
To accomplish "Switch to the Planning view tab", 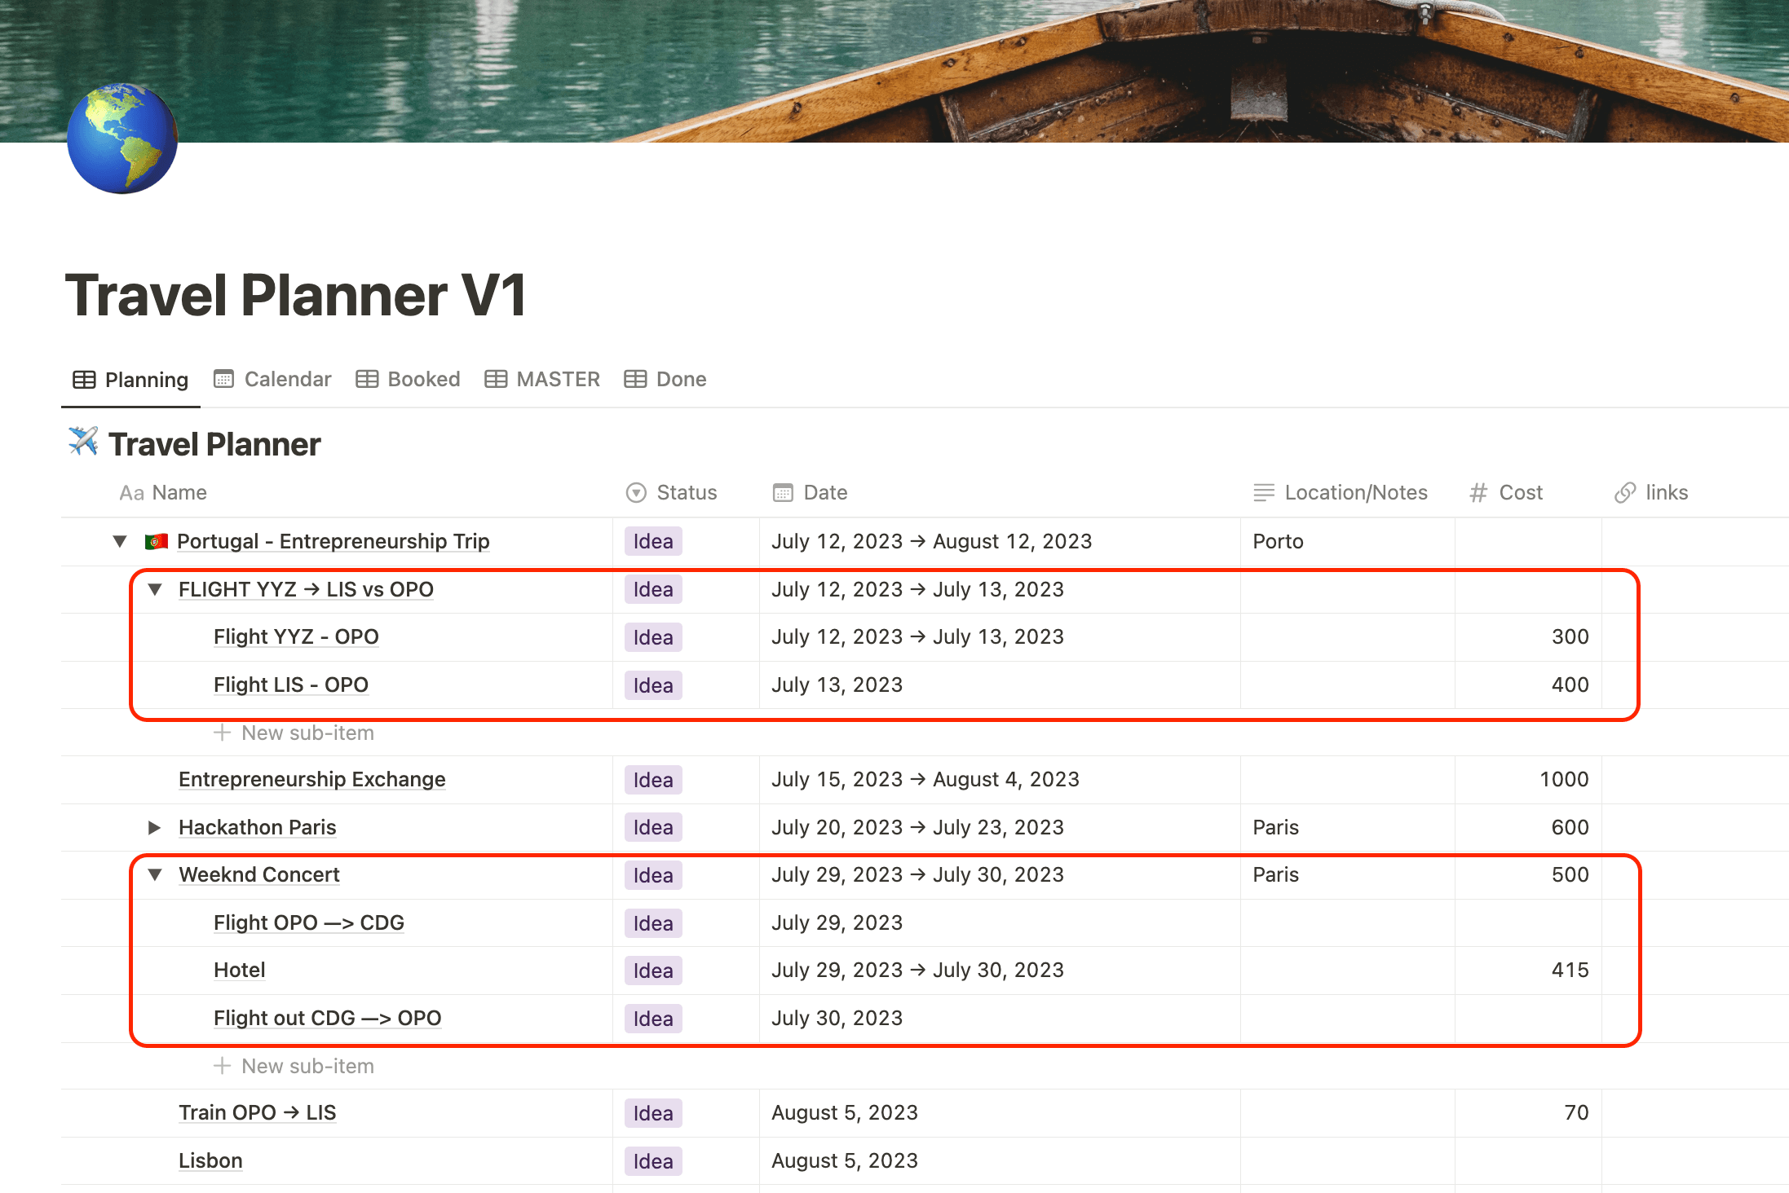I will pos(130,380).
